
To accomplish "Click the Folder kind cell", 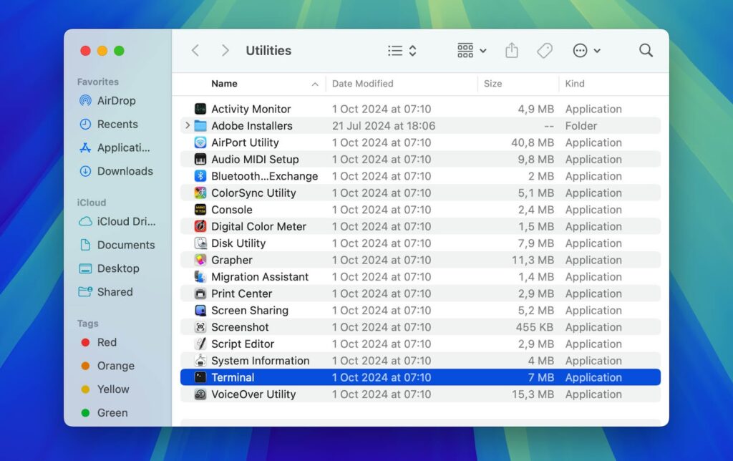I will 581,126.
